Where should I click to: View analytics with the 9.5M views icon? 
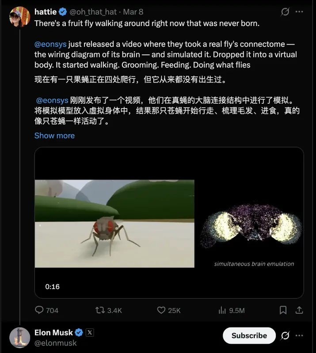coord(222,310)
